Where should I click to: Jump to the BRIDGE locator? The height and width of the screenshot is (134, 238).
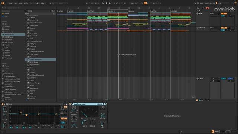pyautogui.click(x=131, y=11)
